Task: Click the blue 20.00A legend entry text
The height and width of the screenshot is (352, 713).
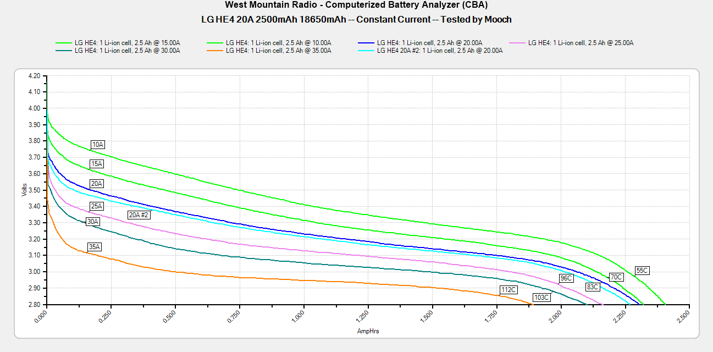Action: point(429,42)
